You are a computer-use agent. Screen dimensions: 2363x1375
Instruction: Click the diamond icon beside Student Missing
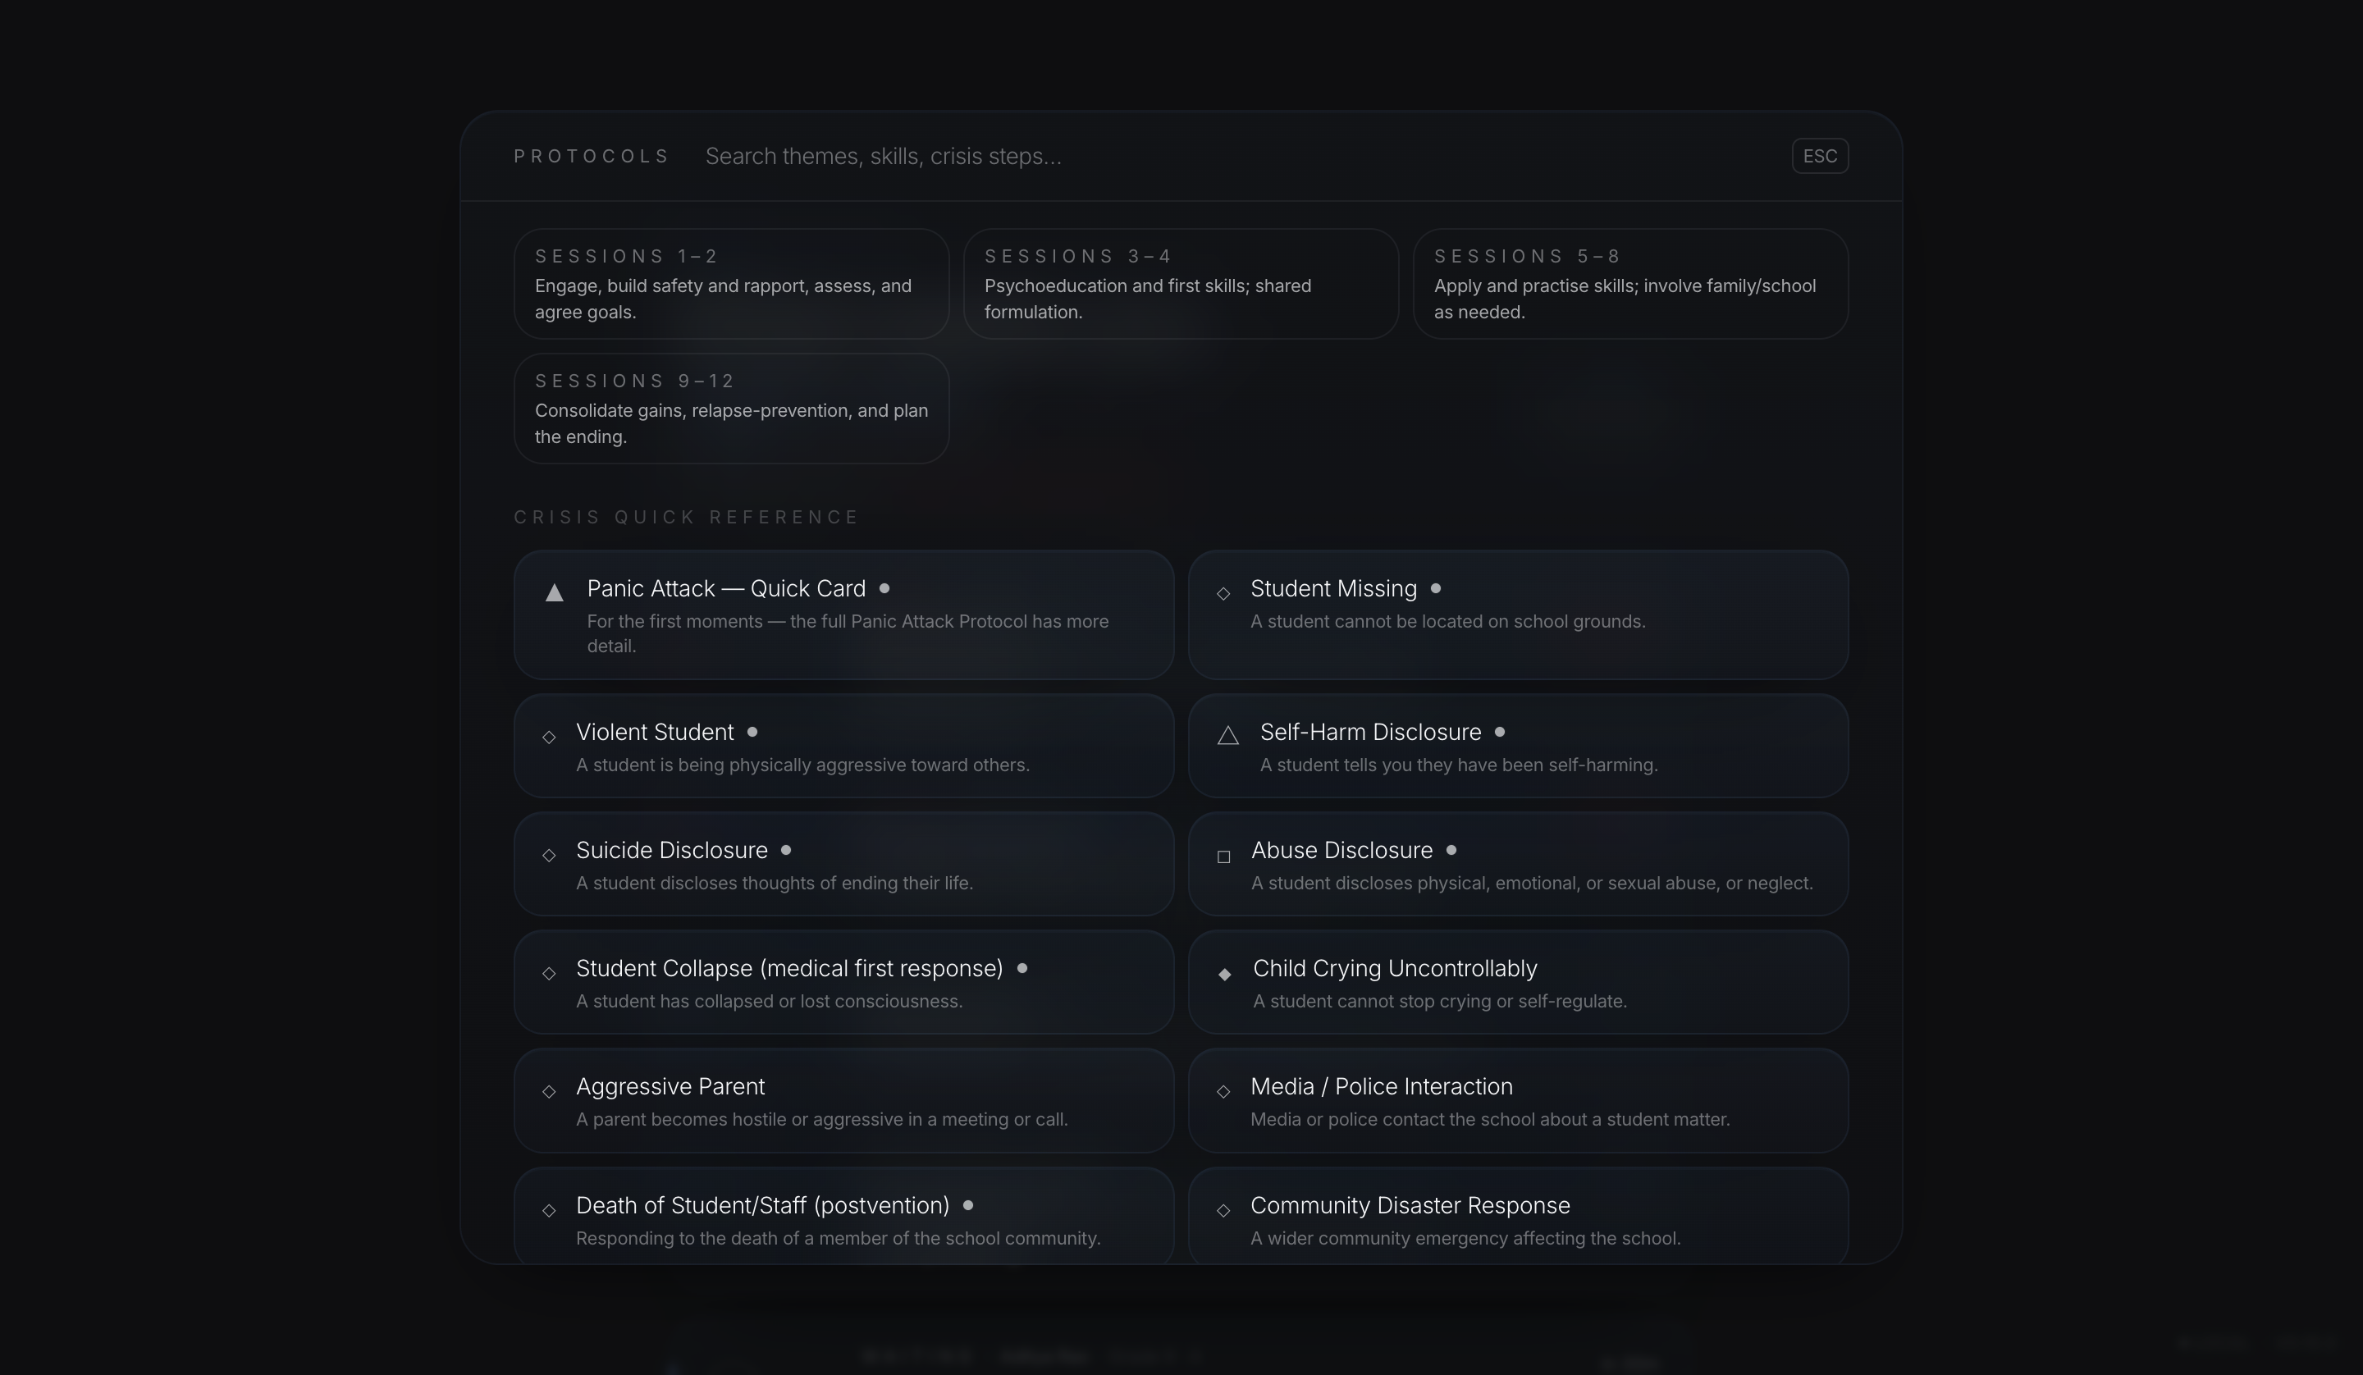coord(1223,593)
